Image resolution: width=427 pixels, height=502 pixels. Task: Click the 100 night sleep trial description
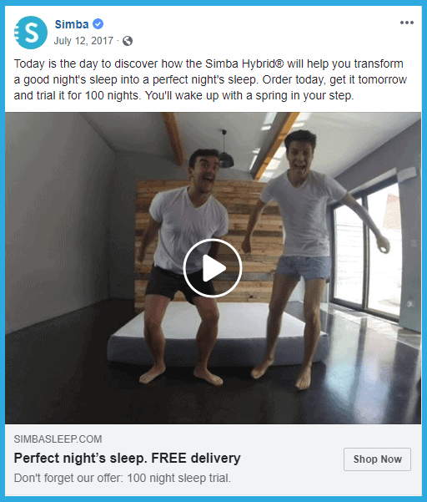point(122,478)
